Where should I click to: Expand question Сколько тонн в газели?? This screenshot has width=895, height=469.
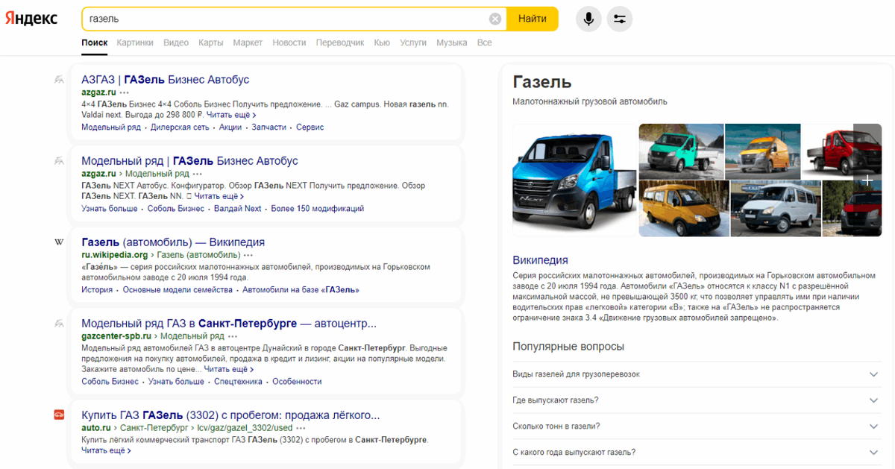pyautogui.click(x=697, y=426)
